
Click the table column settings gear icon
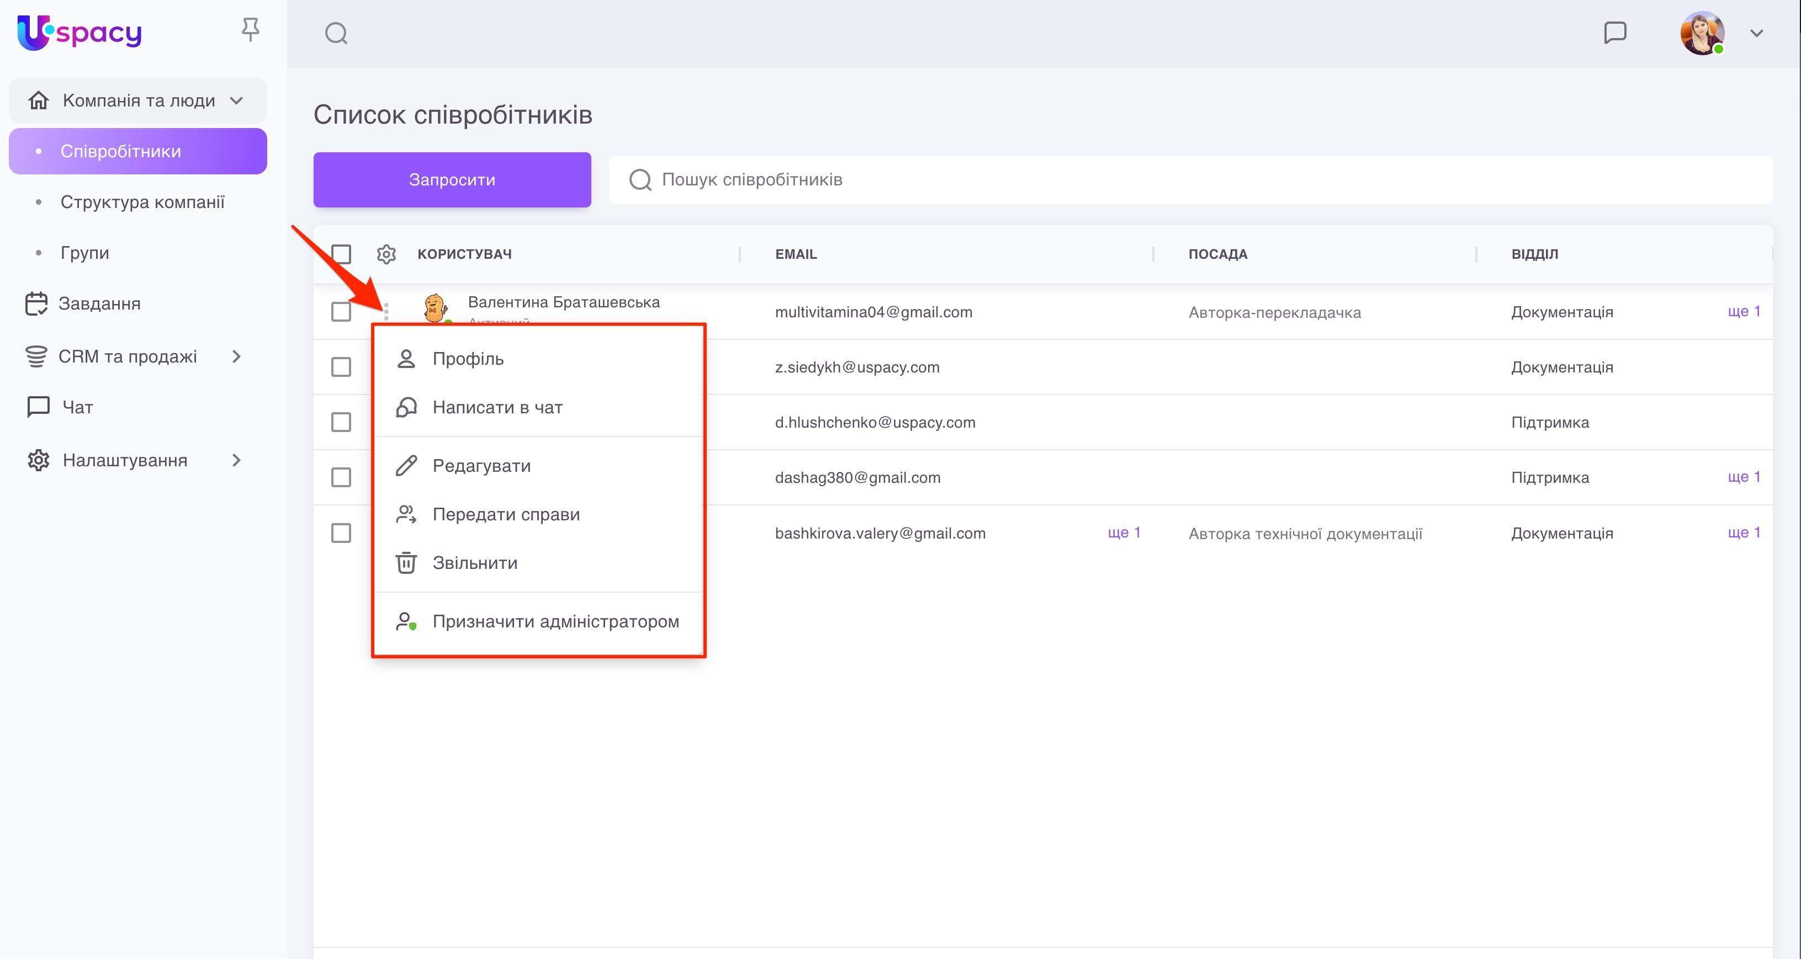(386, 254)
